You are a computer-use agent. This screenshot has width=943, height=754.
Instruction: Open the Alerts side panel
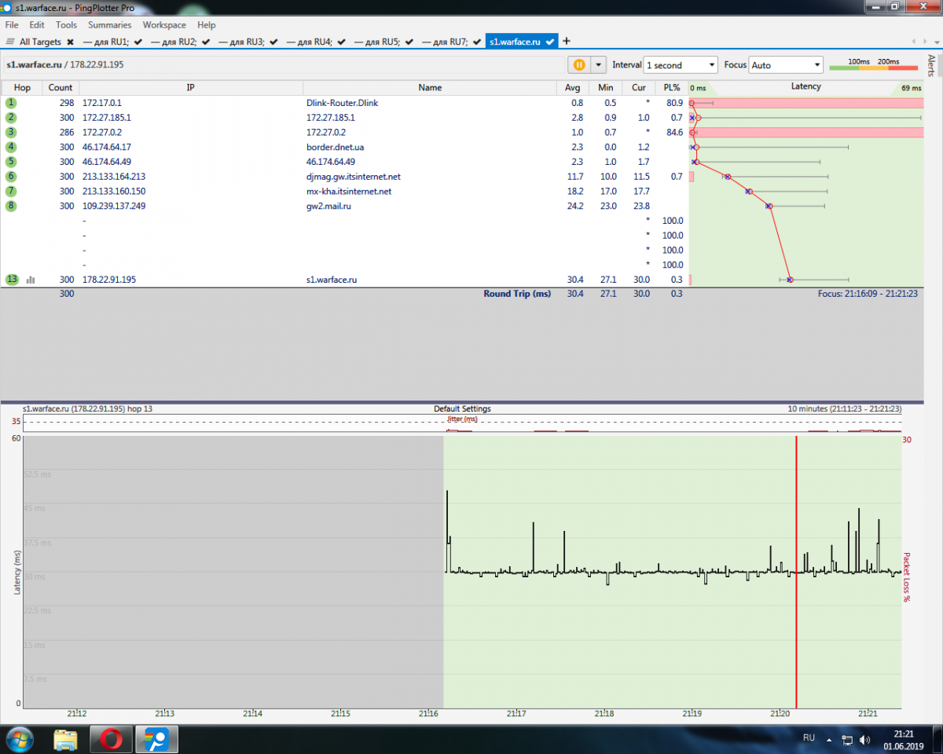pyautogui.click(x=932, y=66)
